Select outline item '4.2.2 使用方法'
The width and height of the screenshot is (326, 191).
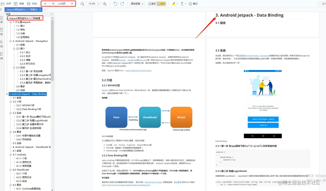pos(24,177)
